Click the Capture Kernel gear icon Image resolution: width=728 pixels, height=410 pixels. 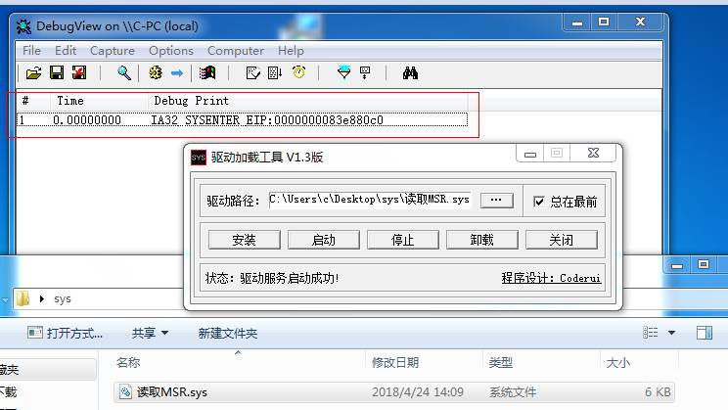coord(155,72)
